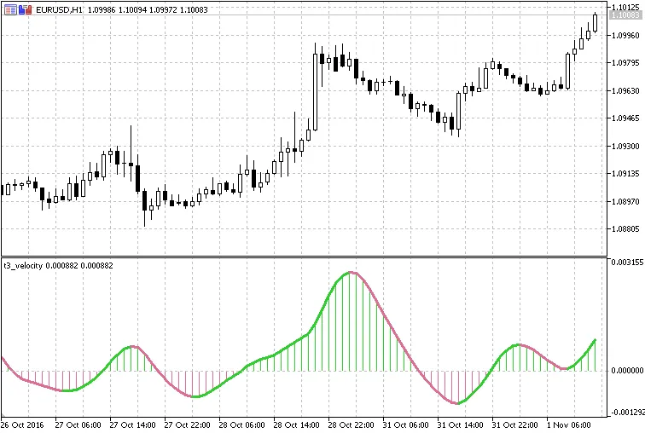Click the 26 Oct 2016 date label
Viewport: 645px width, 433px height.
(x=23, y=424)
